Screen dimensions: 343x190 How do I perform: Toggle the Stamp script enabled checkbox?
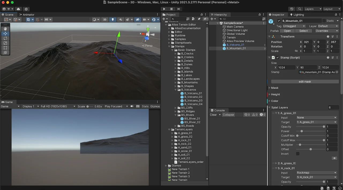[x=278, y=58]
